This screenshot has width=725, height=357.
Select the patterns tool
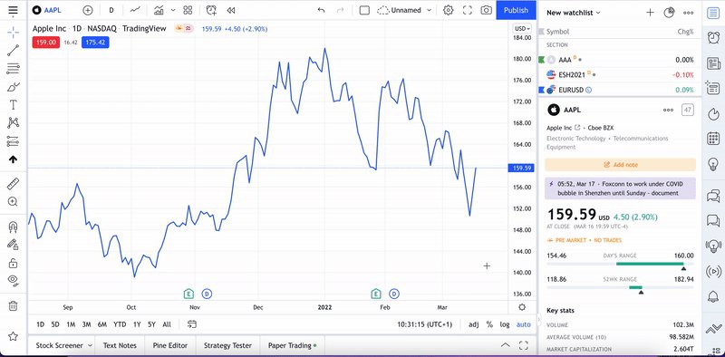click(x=13, y=123)
